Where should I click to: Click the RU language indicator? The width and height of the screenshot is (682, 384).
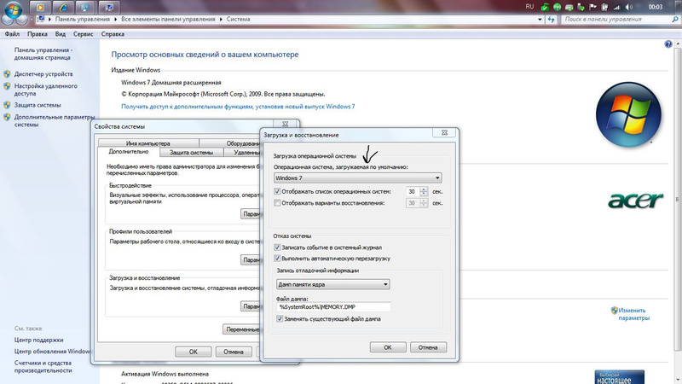coord(529,7)
